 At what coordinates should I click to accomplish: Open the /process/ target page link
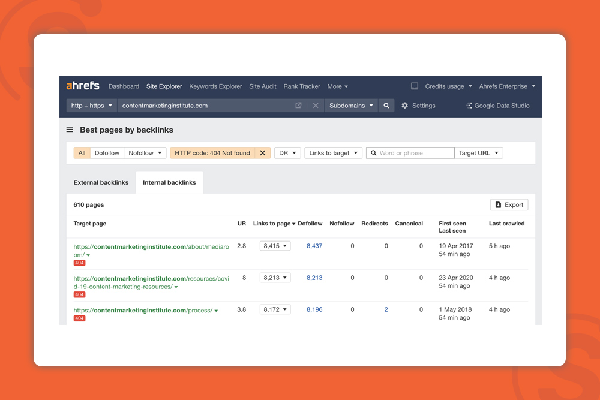[143, 311]
